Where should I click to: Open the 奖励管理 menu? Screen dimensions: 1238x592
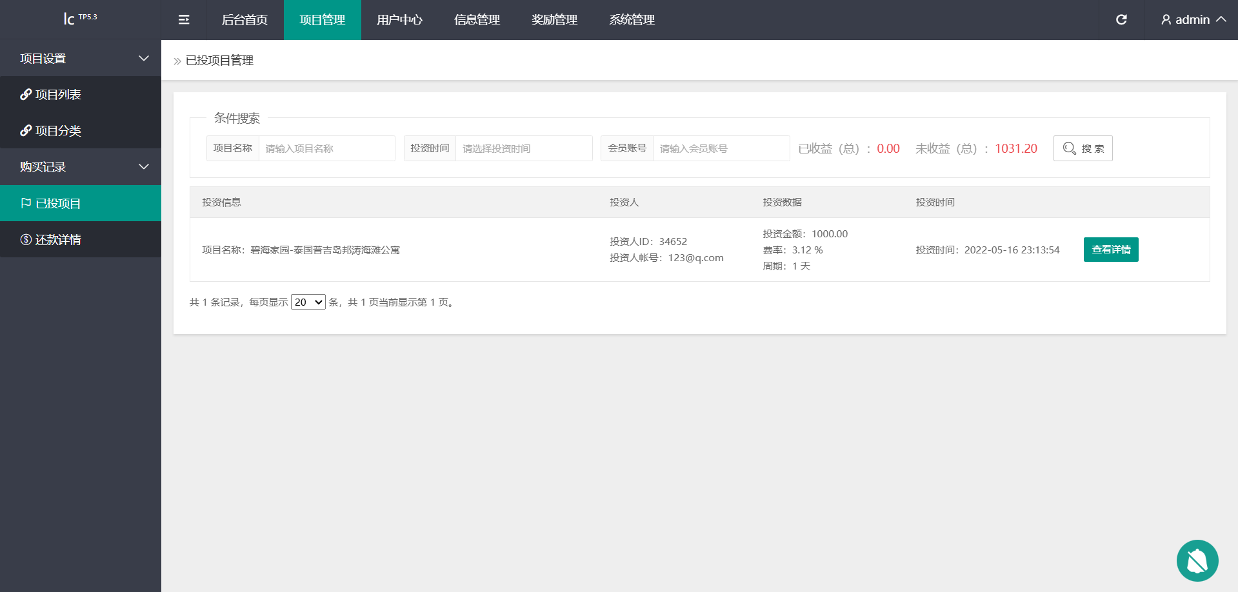point(554,20)
